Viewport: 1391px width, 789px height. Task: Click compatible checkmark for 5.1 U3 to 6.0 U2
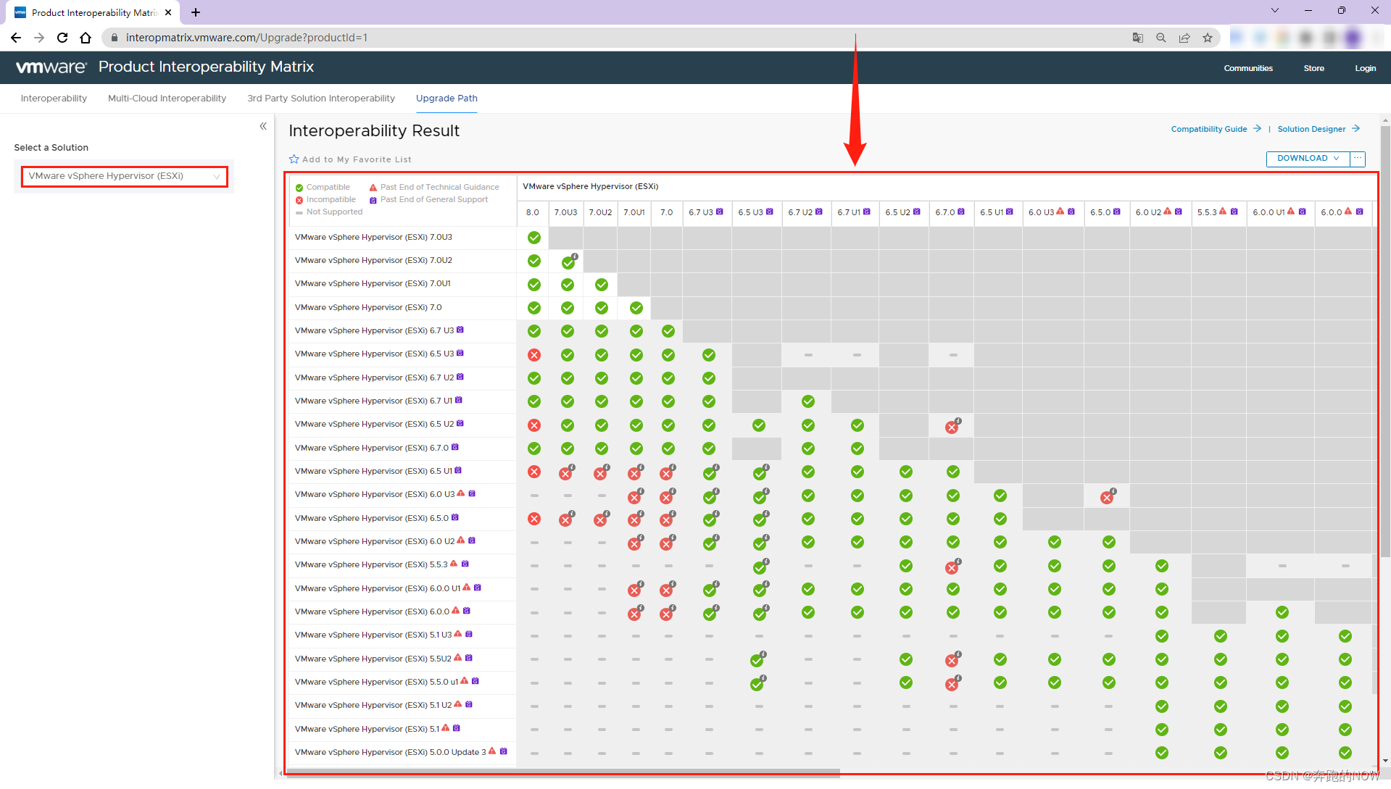coord(1162,636)
